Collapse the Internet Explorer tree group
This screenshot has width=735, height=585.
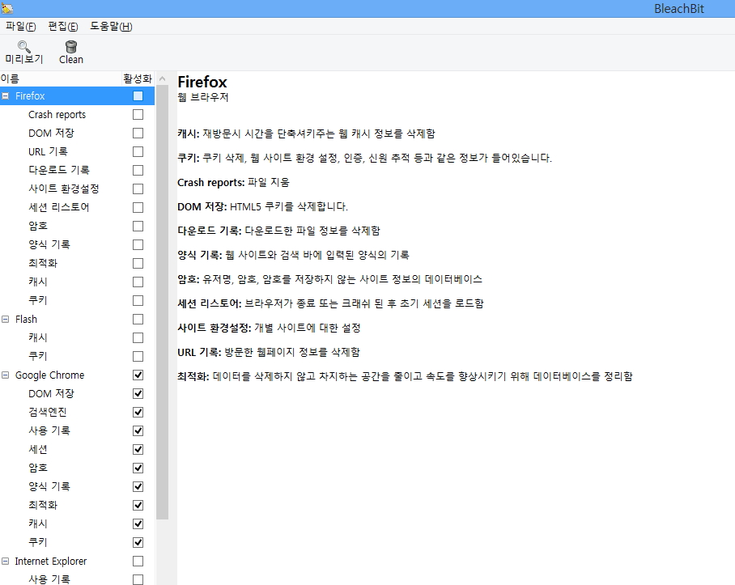click(x=6, y=561)
